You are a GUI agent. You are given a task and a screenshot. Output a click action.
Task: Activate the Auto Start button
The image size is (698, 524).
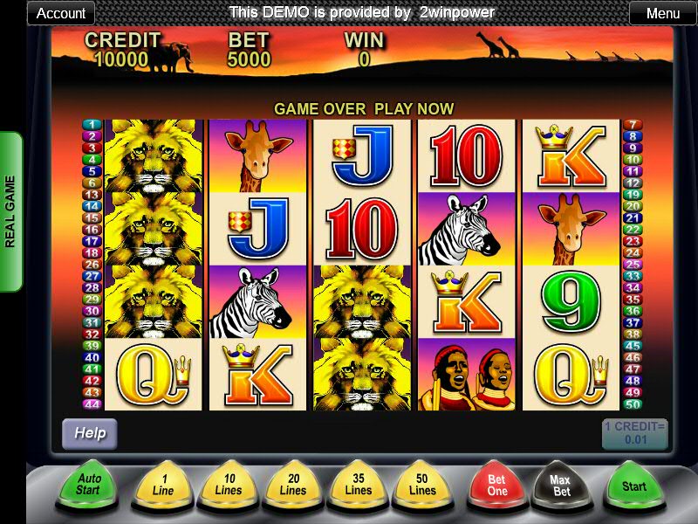click(88, 486)
